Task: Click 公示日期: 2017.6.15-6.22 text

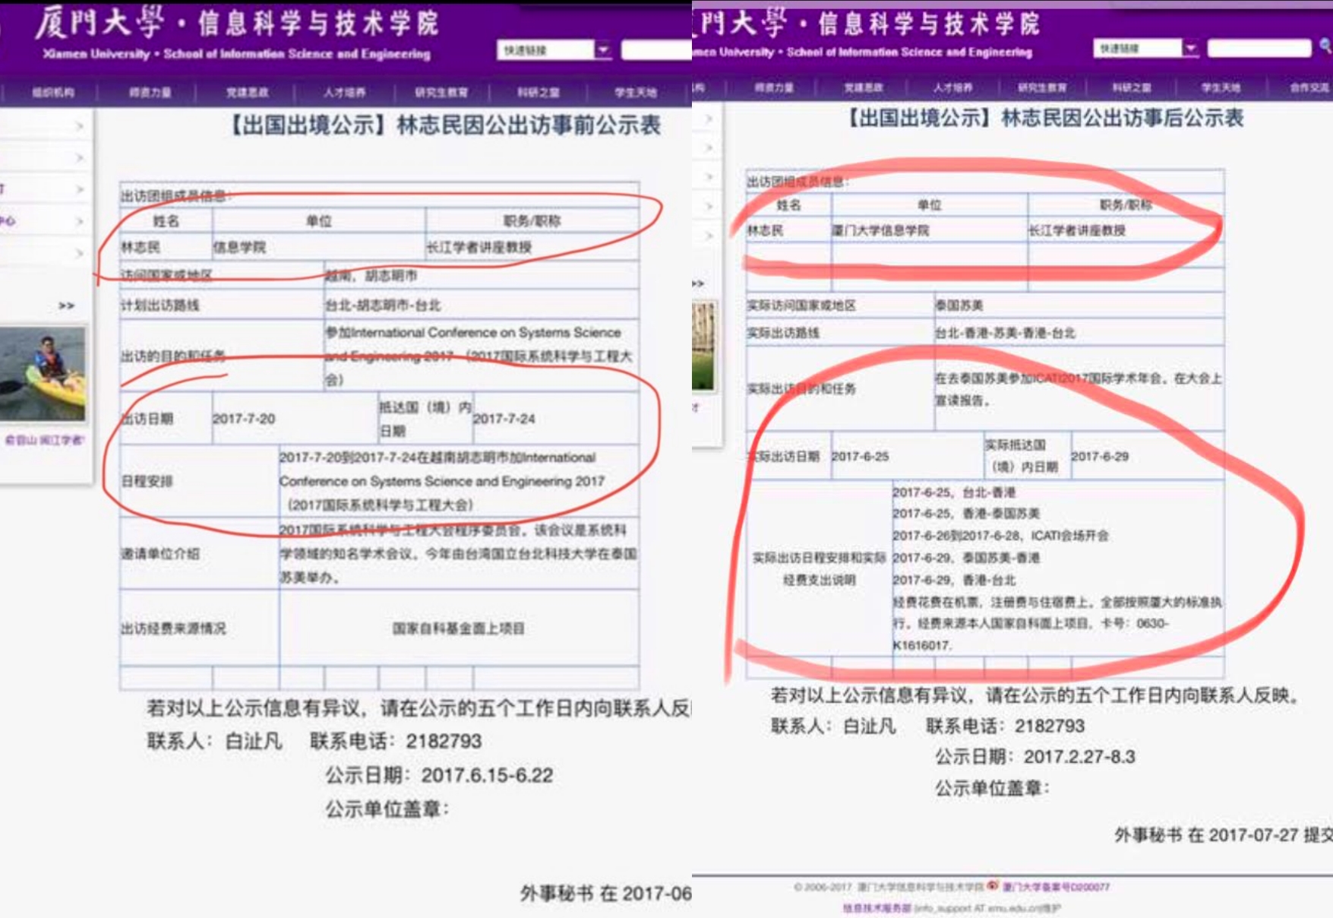Action: pos(439,775)
